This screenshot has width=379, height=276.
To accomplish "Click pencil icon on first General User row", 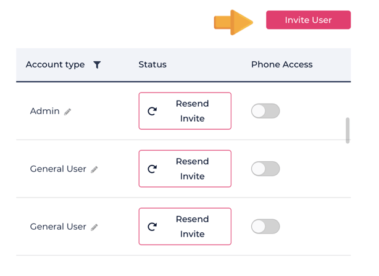I will [94, 169].
